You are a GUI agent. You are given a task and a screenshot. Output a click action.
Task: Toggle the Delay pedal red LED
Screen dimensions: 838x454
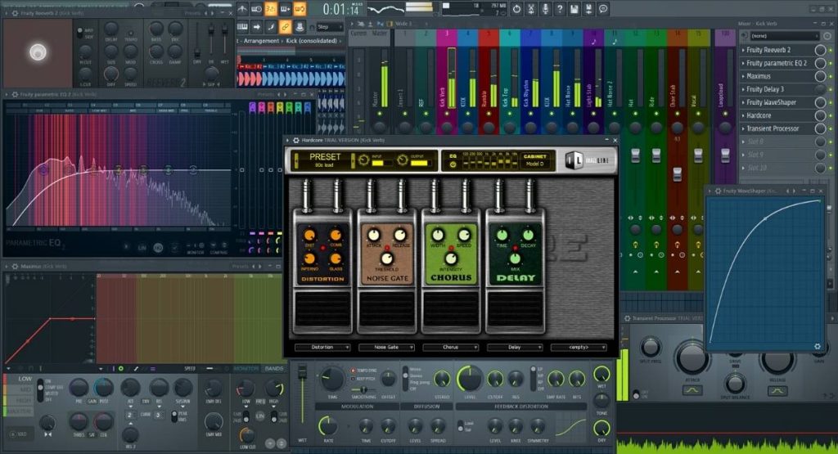click(516, 248)
